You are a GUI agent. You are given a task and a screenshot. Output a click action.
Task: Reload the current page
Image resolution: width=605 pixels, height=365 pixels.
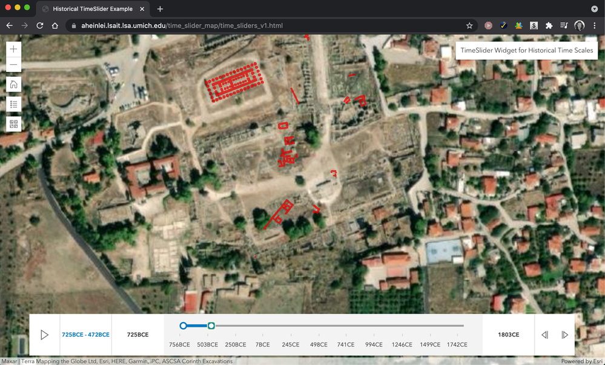point(40,26)
